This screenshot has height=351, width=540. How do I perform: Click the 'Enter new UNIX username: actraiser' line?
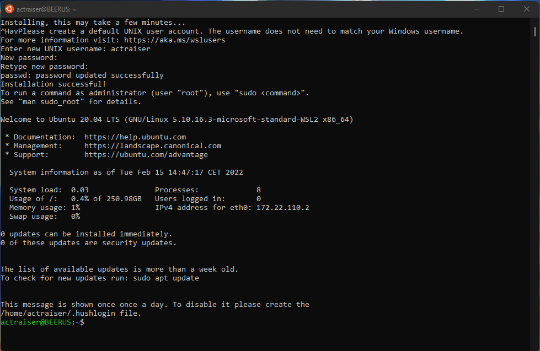(x=76, y=49)
